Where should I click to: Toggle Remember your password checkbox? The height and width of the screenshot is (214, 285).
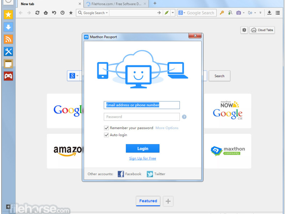coord(106,128)
